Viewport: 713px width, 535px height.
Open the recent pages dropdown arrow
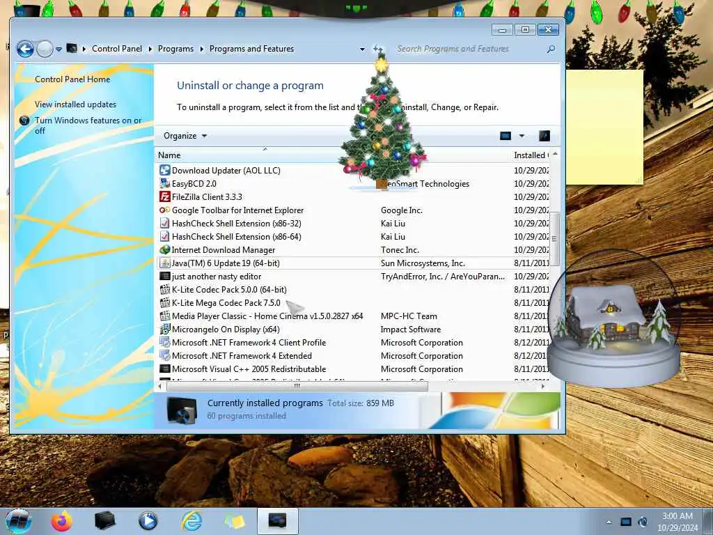click(x=58, y=49)
